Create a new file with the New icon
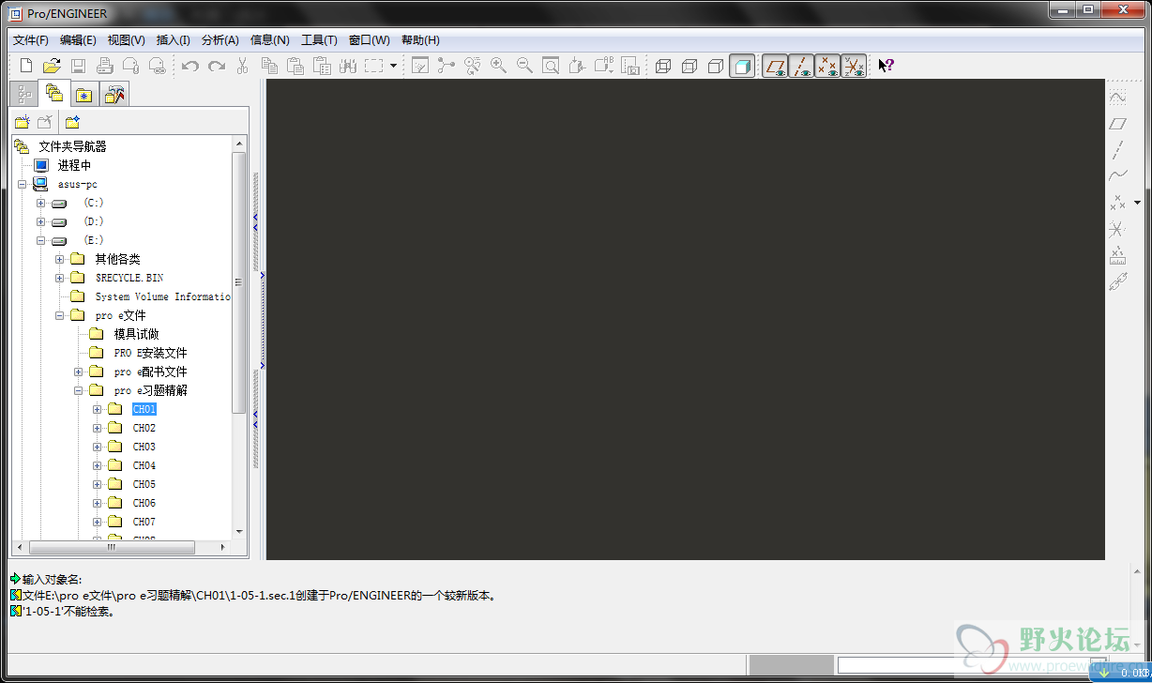This screenshot has height=683, width=1152. (26, 66)
